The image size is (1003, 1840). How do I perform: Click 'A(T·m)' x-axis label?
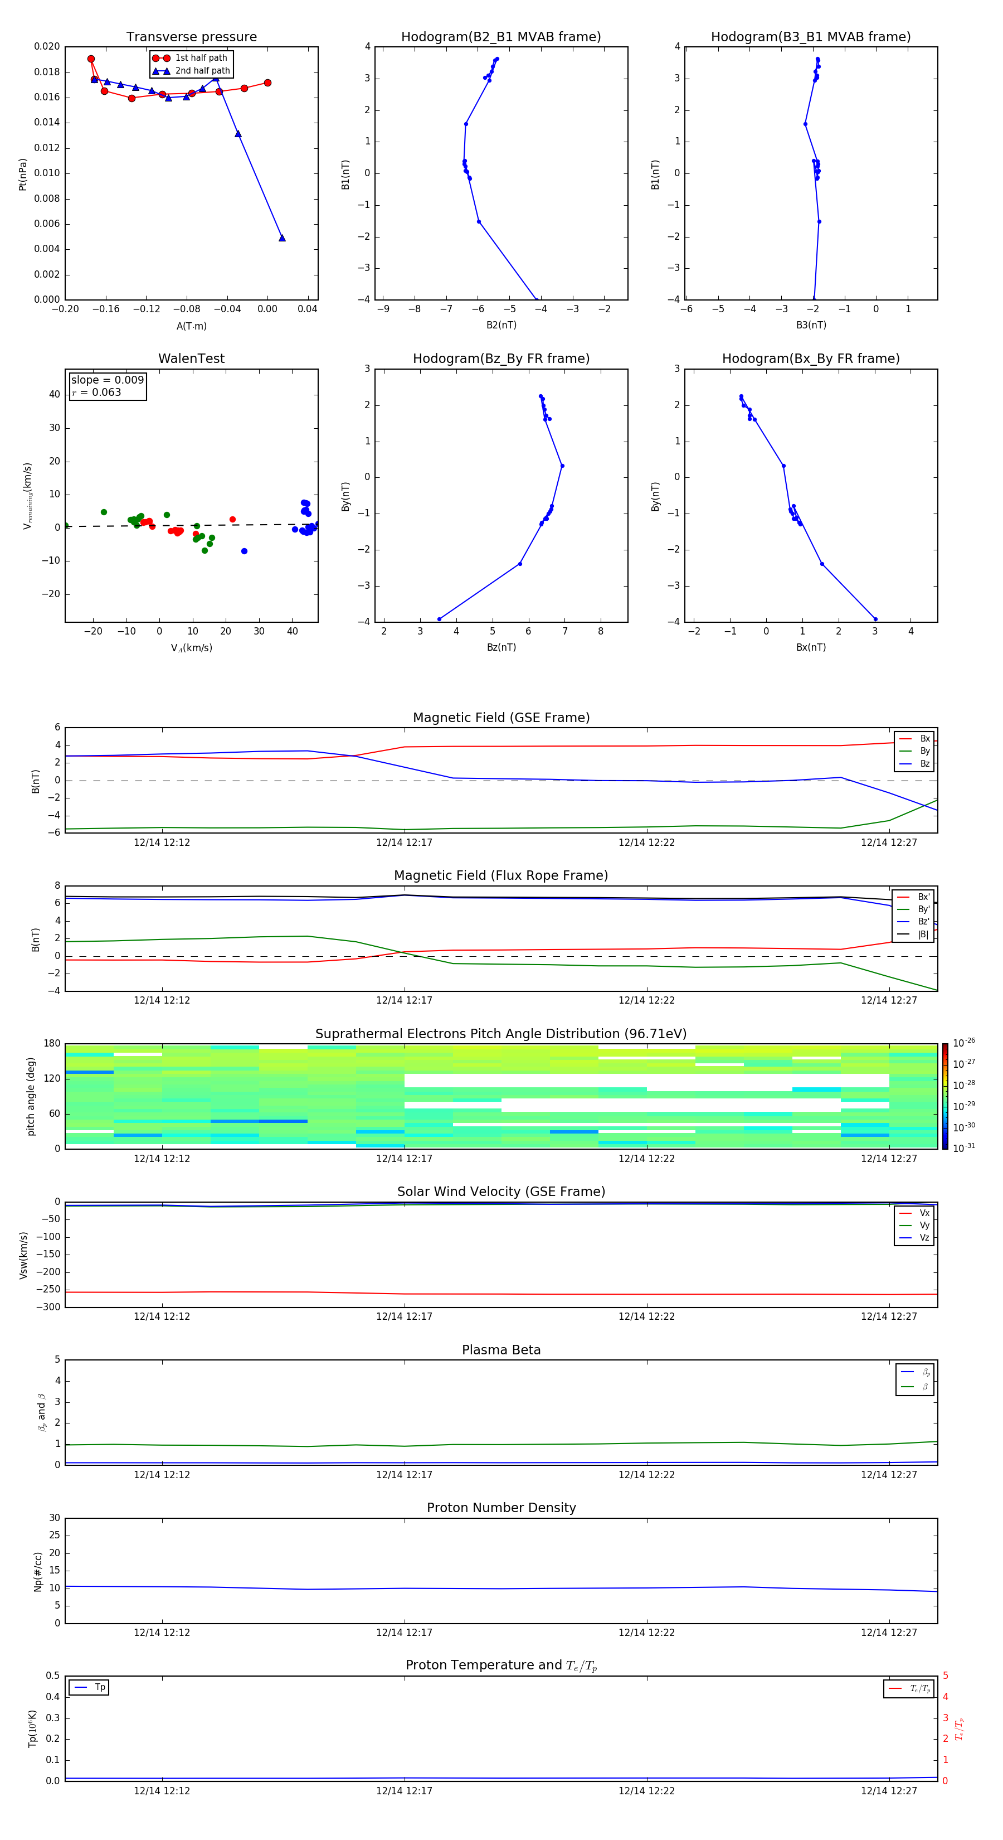(191, 326)
